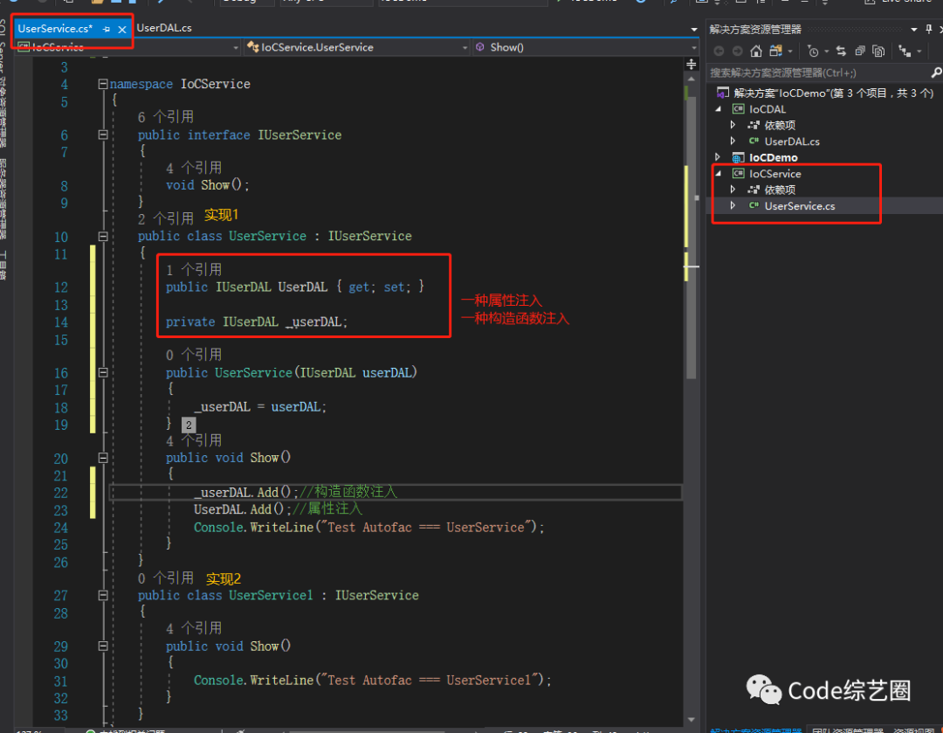
Task: Click the class view hierarchy icon
Action: click(905, 52)
